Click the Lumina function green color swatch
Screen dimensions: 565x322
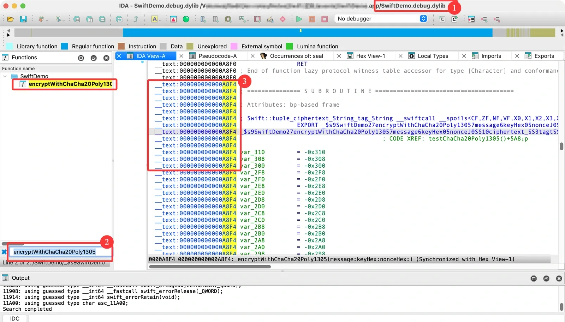point(290,46)
